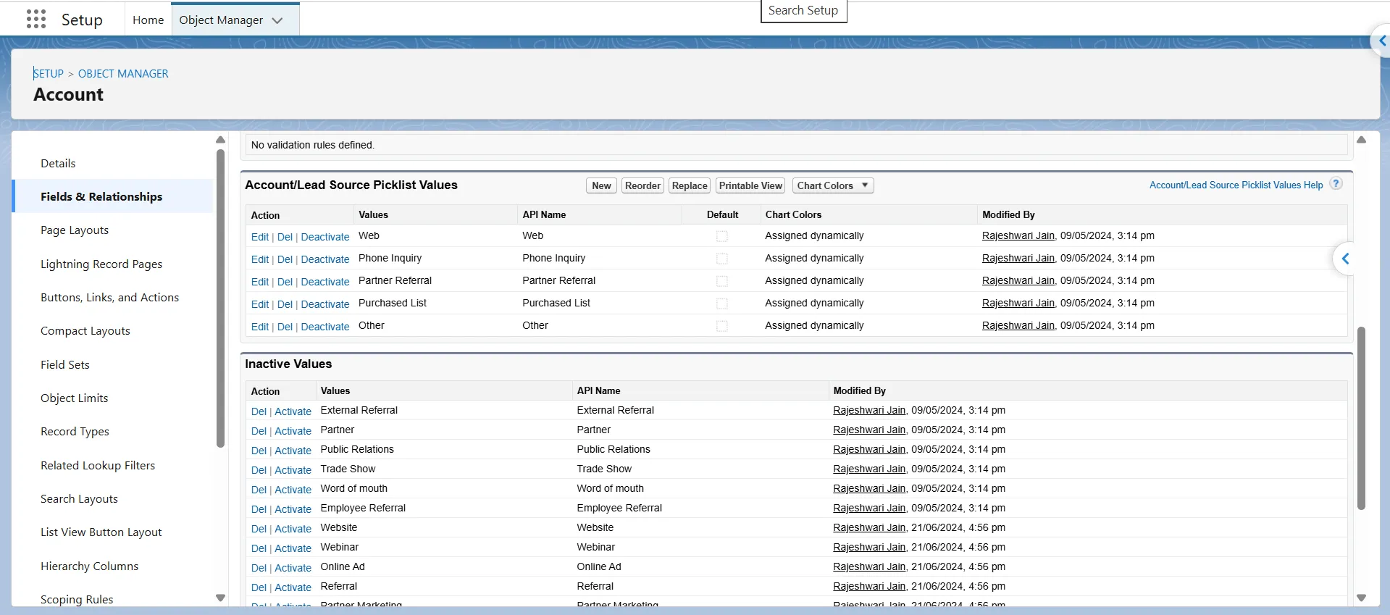The width and height of the screenshot is (1390, 615).
Task: Deactivate the Other picklist value
Action: pyautogui.click(x=325, y=327)
